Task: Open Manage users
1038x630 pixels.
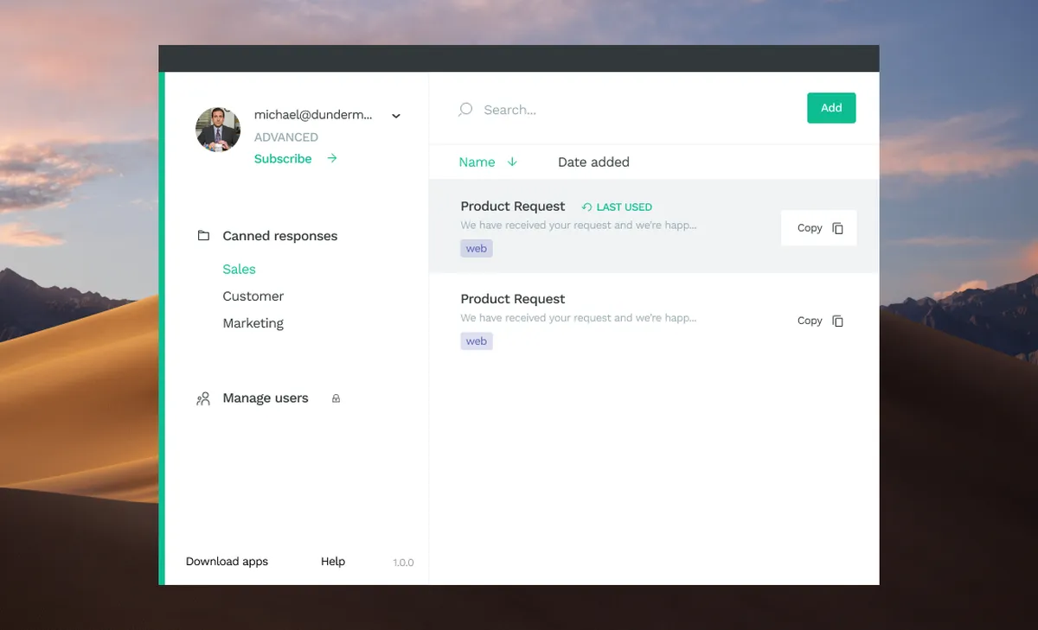Action: pos(266,398)
